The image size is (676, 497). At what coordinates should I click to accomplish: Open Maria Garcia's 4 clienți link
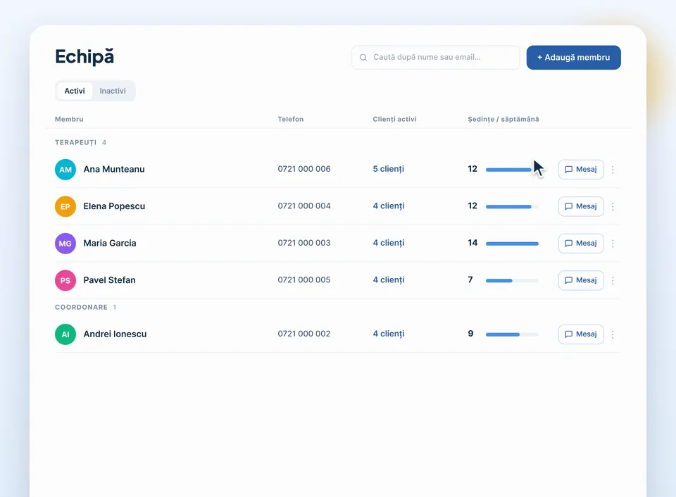[x=389, y=243]
